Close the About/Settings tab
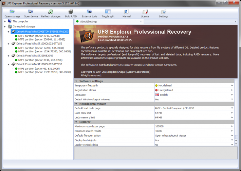 coord(141,21)
